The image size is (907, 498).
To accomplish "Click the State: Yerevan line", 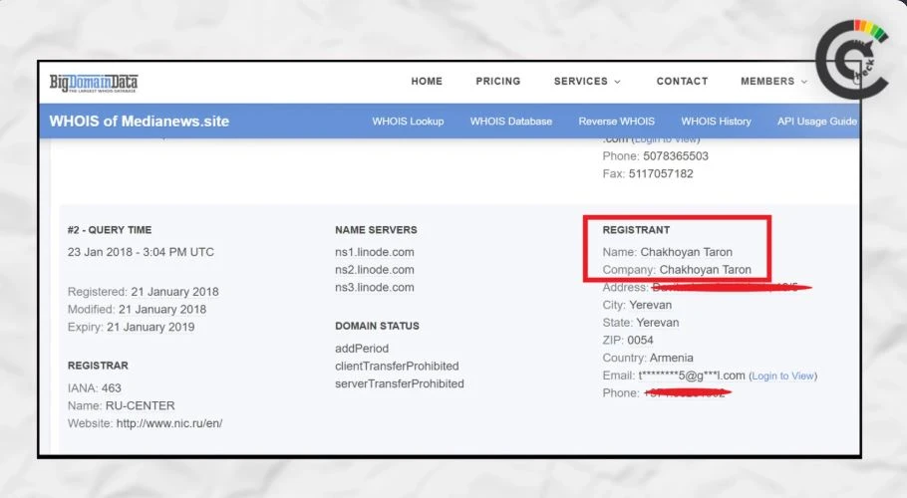I will click(x=640, y=323).
